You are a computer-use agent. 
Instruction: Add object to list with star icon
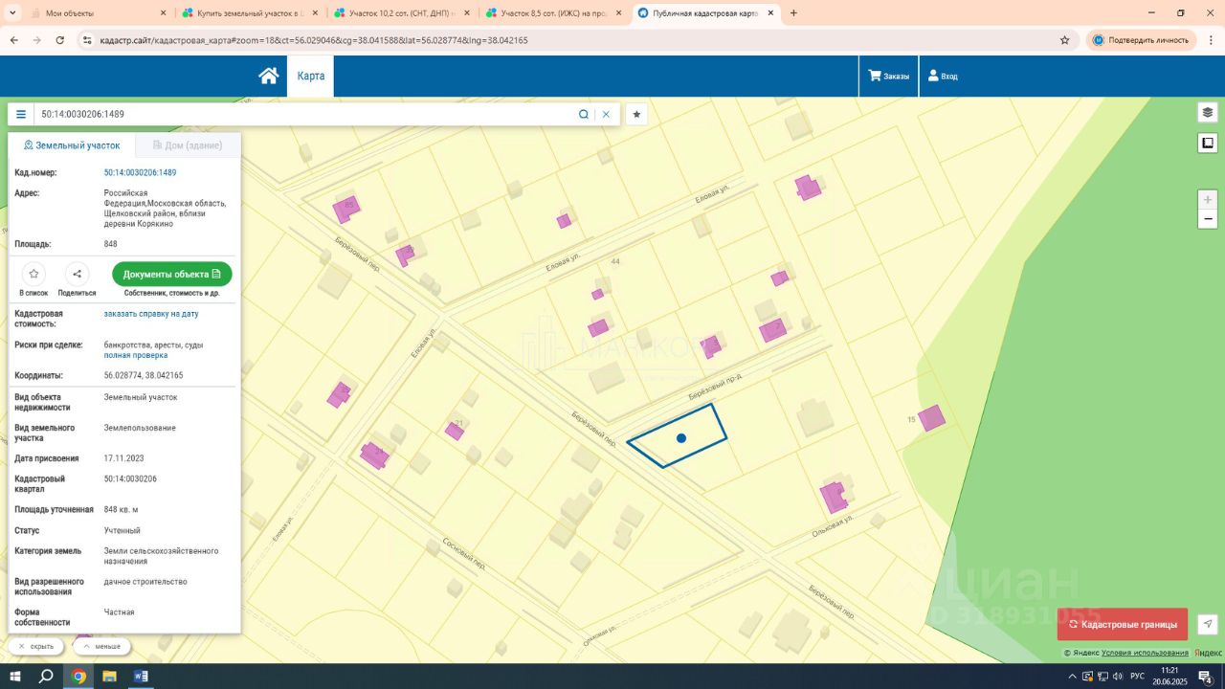click(x=33, y=274)
